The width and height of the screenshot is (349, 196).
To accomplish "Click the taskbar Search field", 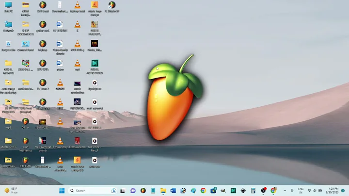I will 93,191.
